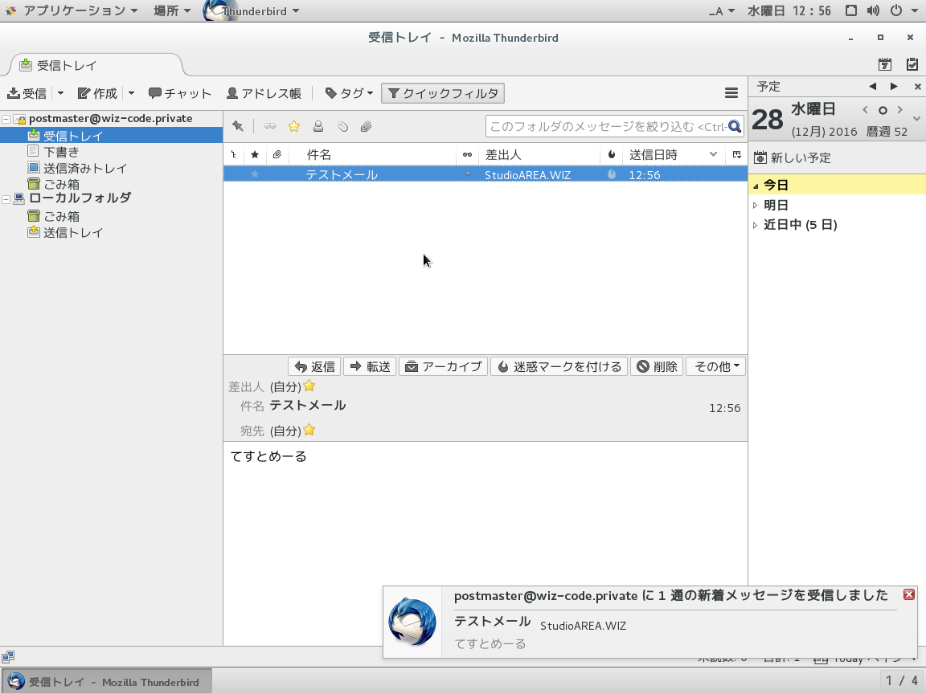This screenshot has height=694, width=926.
Task: Toggle the contacts-only quick filter
Action: pos(318,126)
